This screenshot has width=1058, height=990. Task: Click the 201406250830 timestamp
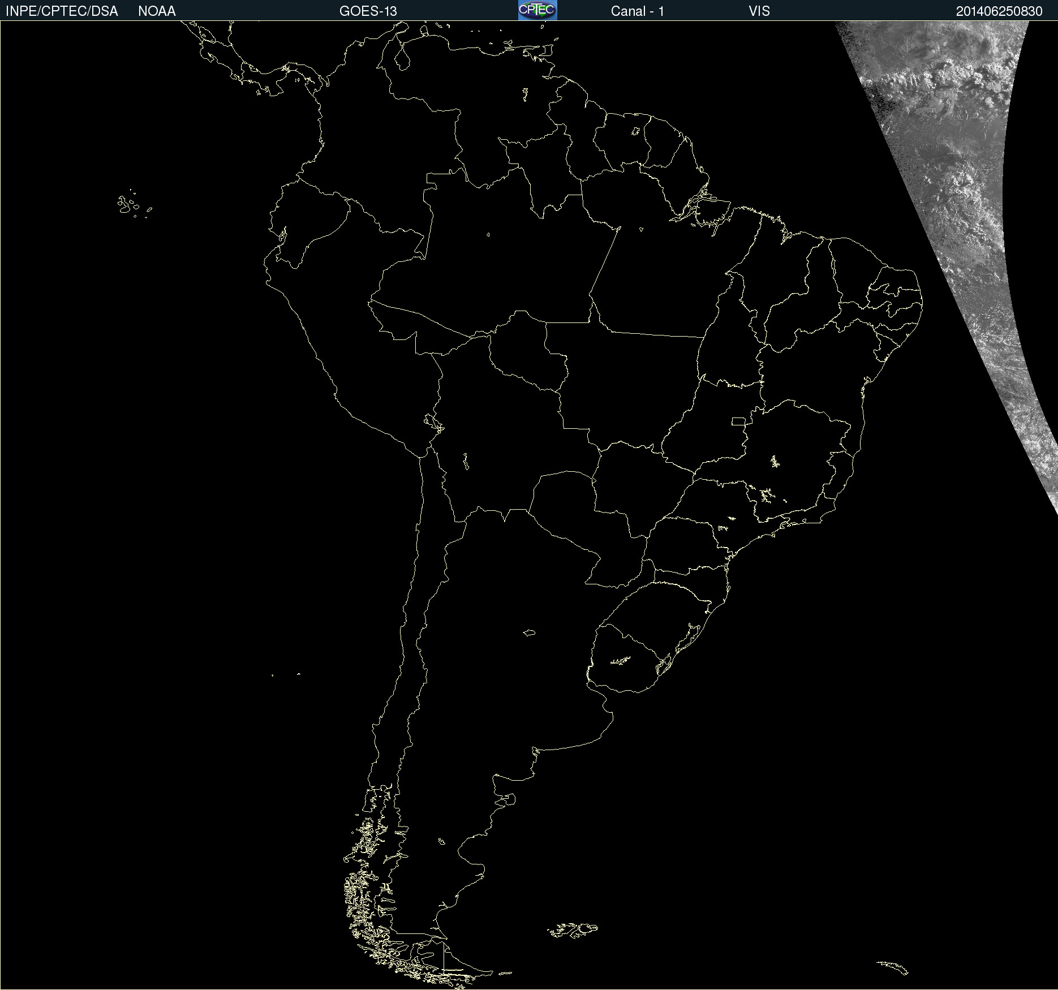[999, 11]
